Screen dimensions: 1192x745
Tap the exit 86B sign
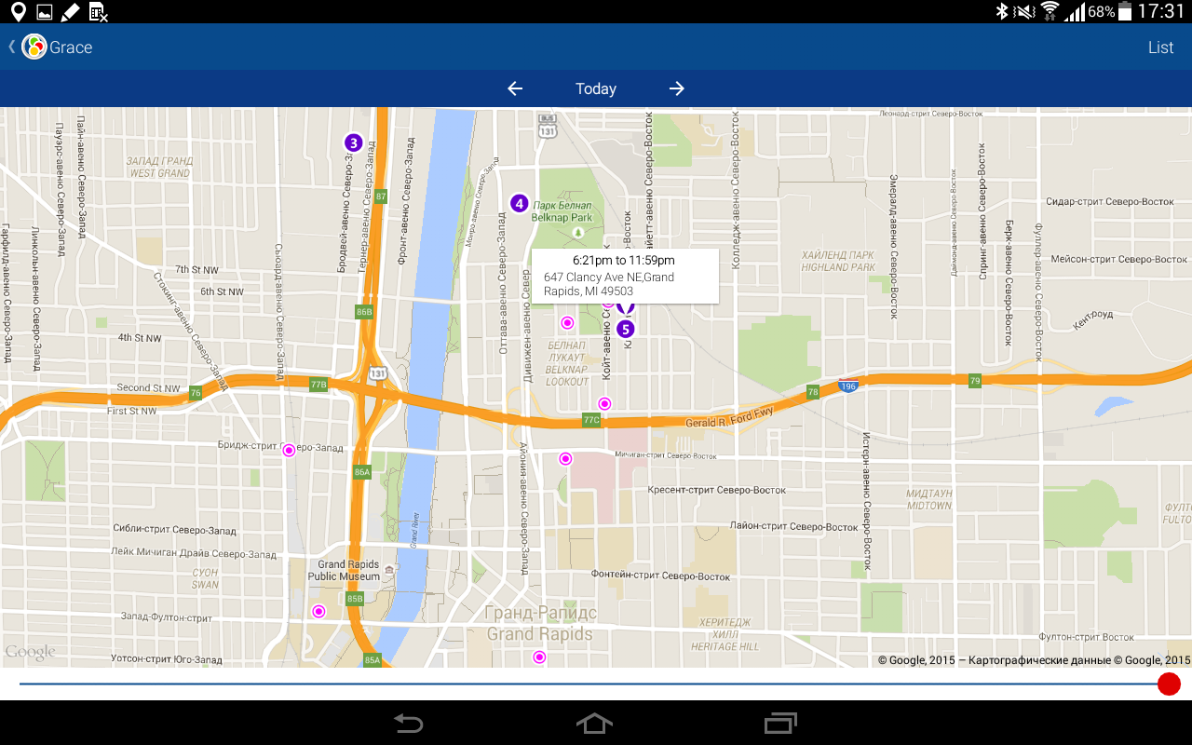click(x=363, y=312)
